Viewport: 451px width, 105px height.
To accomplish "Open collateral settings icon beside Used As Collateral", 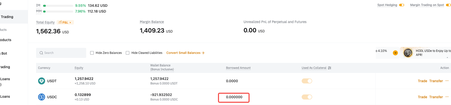I will tap(329, 68).
